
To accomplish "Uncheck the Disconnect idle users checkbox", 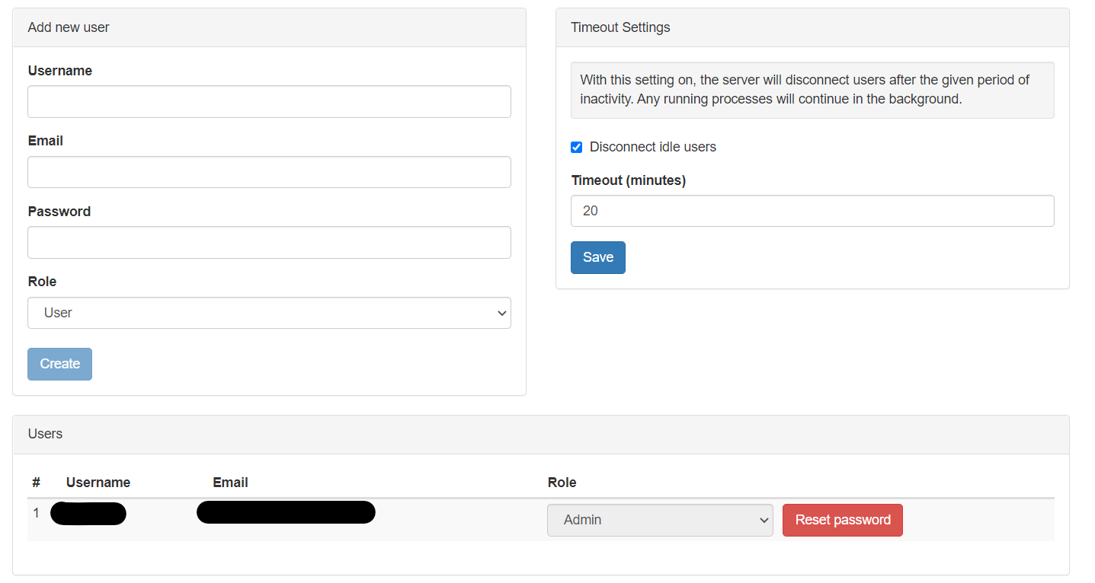I will [x=577, y=148].
